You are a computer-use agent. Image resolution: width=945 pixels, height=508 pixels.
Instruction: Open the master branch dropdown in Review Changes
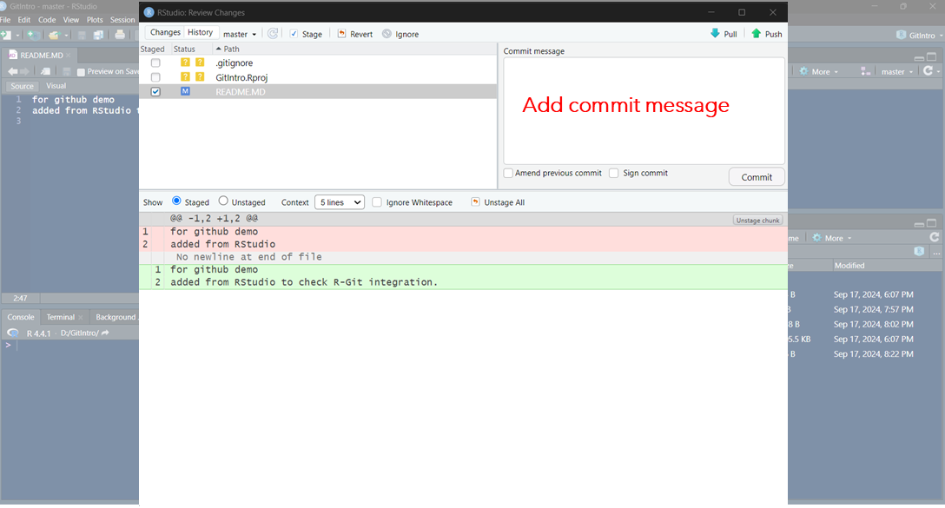240,35
